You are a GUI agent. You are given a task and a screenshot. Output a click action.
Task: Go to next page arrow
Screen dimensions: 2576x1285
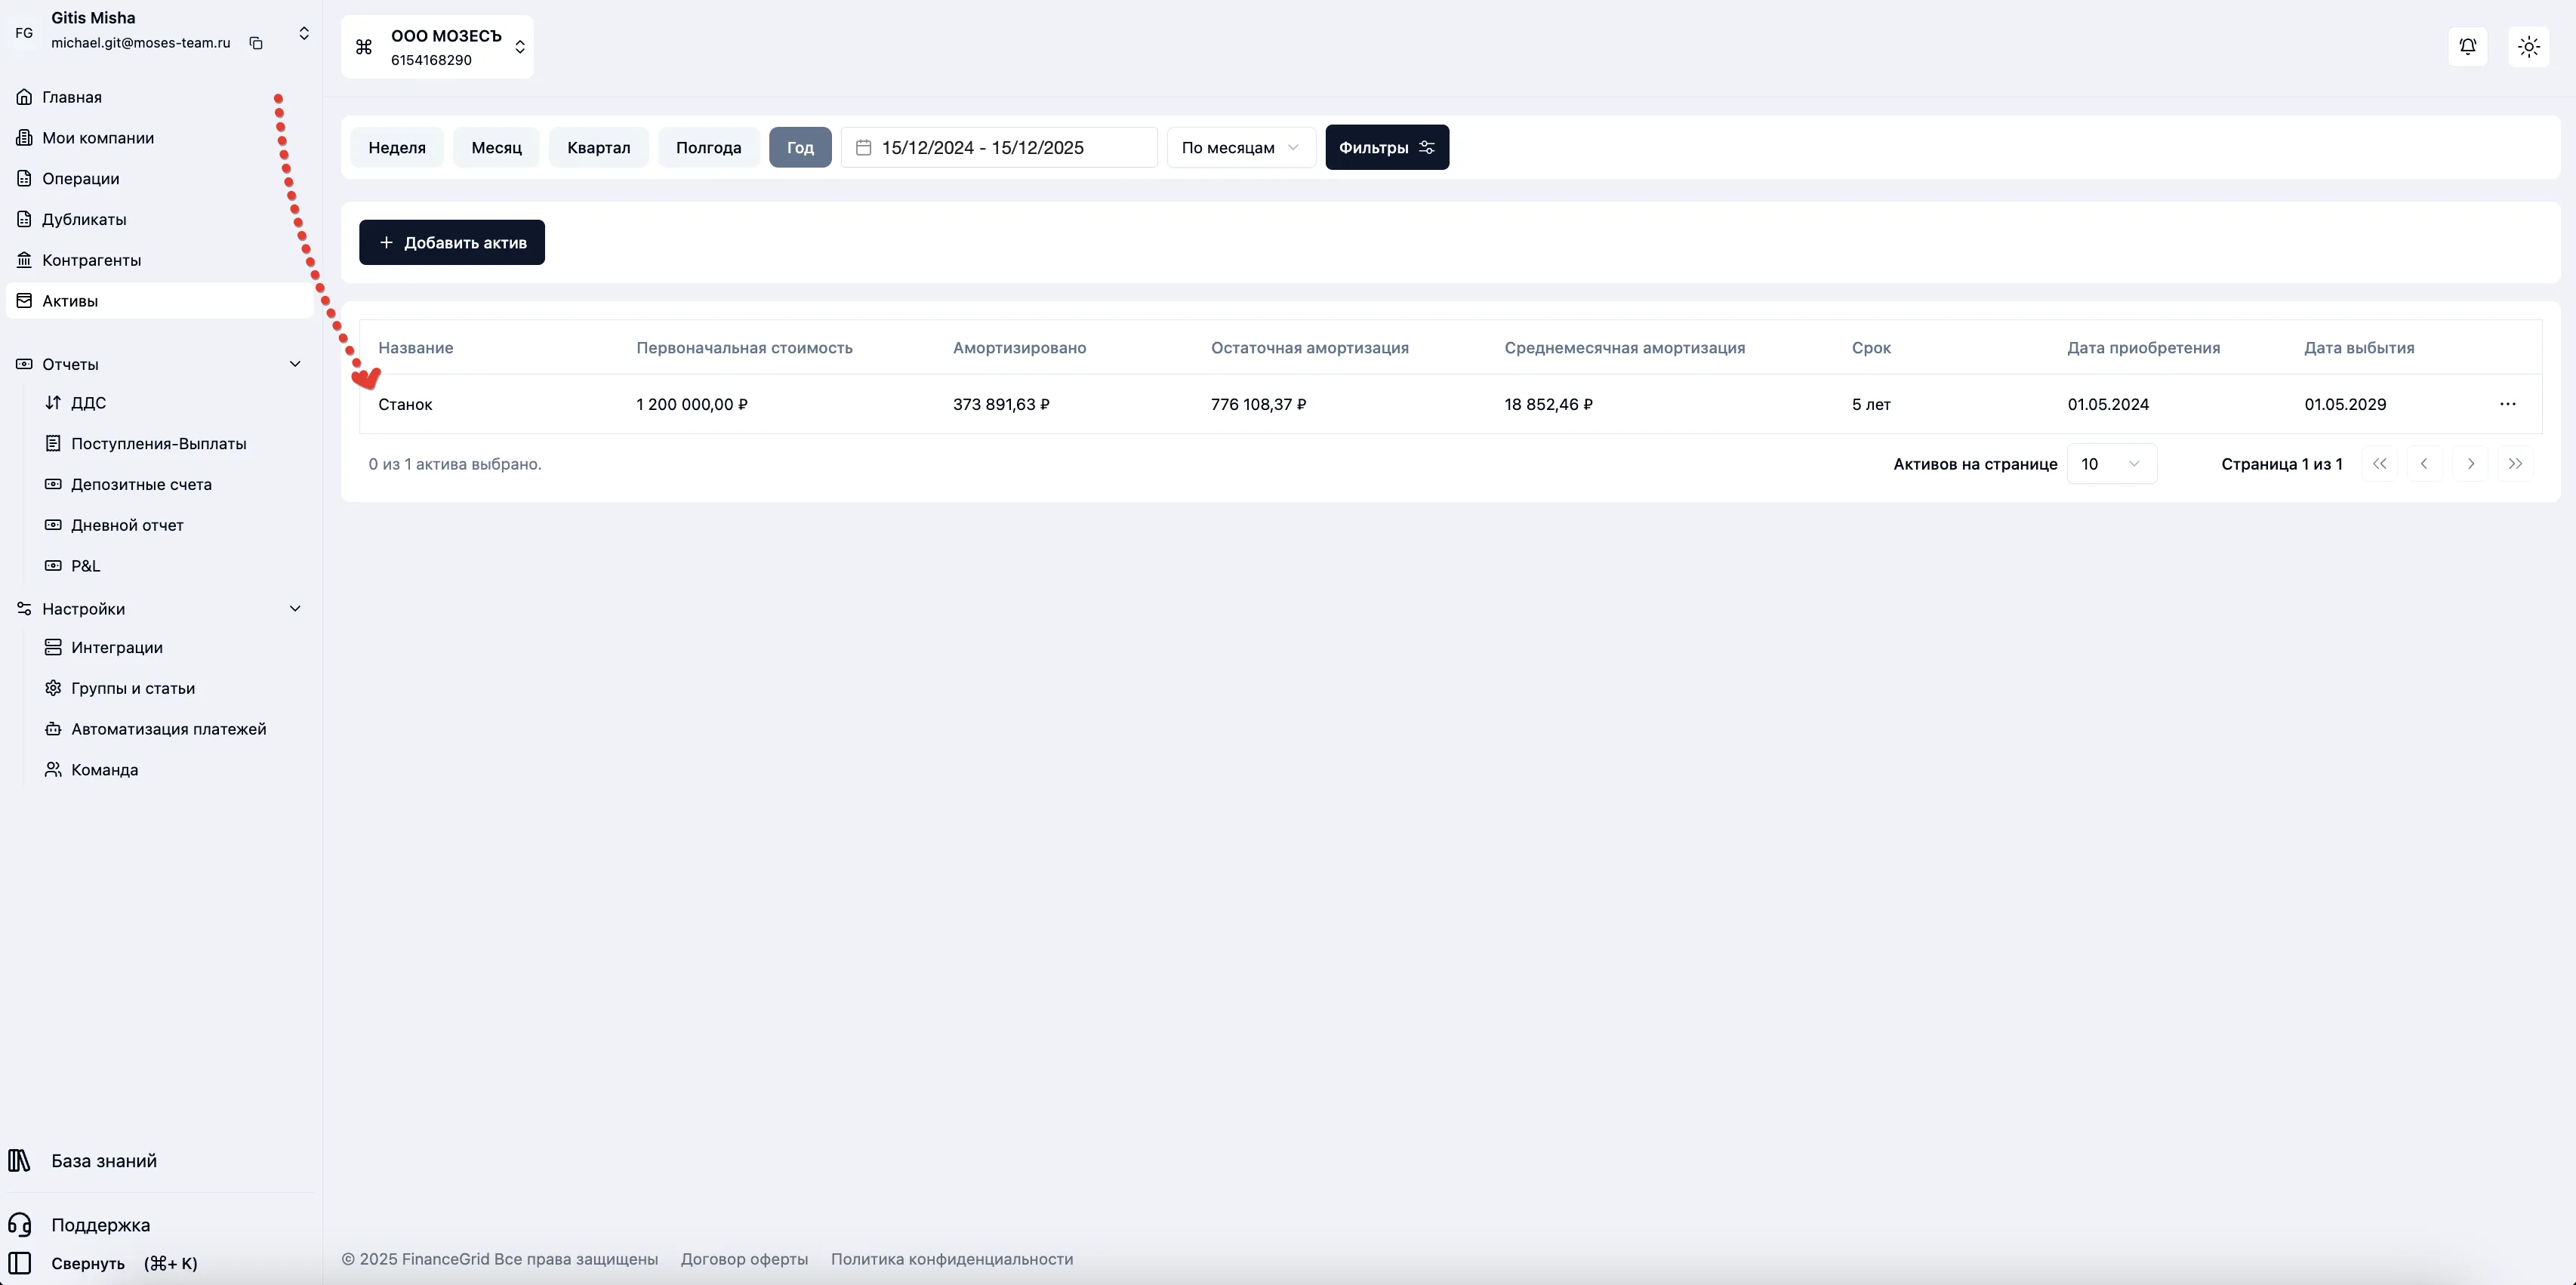click(x=2470, y=464)
